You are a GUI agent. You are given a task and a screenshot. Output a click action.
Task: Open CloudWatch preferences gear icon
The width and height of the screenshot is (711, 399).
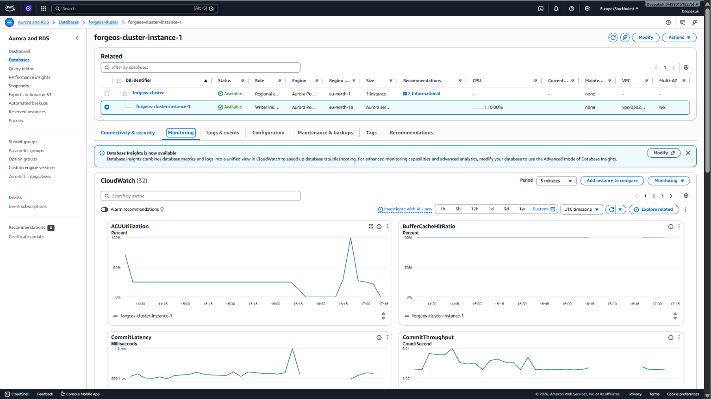pyautogui.click(x=686, y=196)
